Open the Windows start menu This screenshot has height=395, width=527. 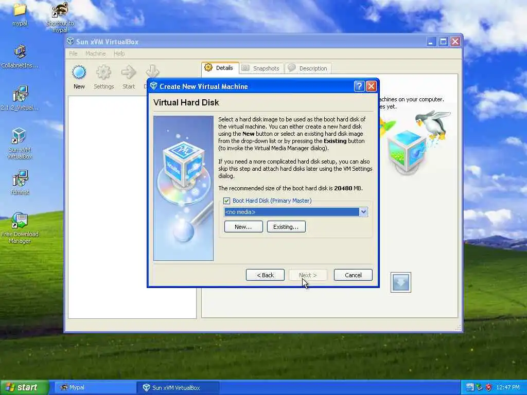(25, 387)
